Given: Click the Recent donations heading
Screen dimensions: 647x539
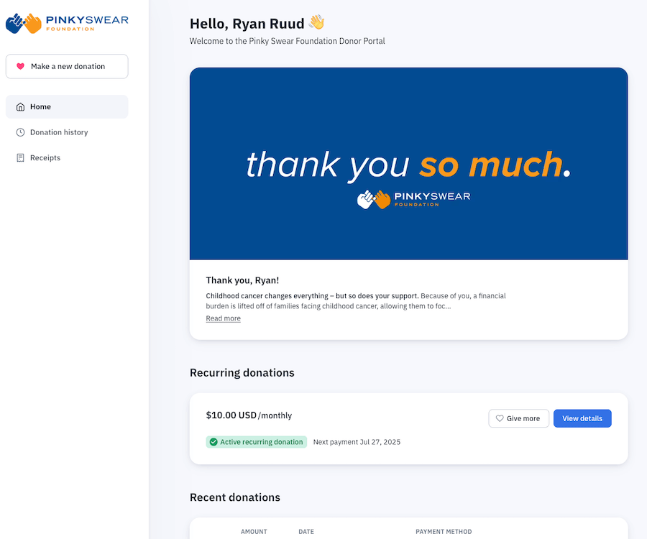Looking at the screenshot, I should pos(235,497).
